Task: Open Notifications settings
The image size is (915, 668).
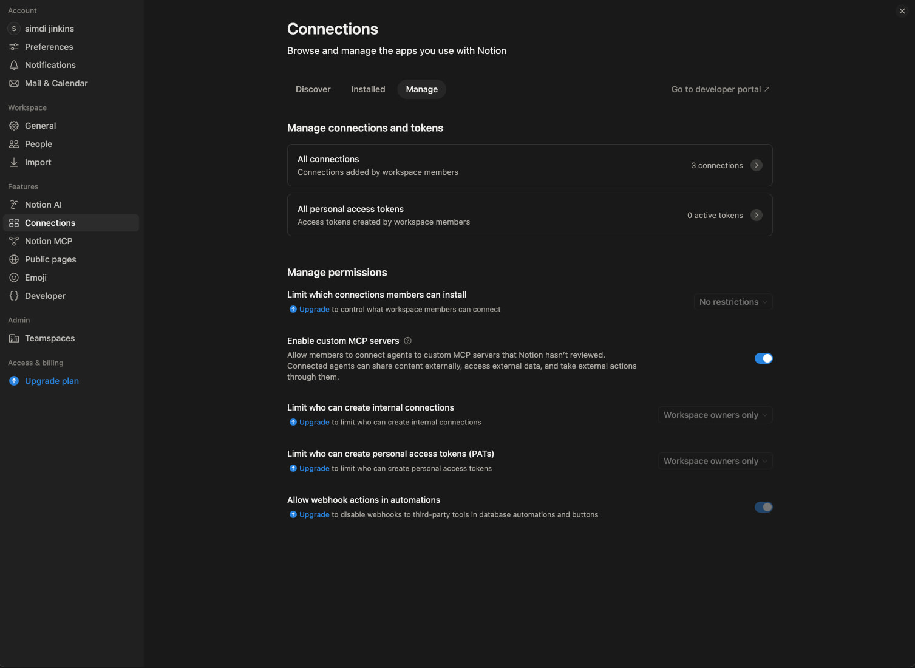Action: pos(71,65)
